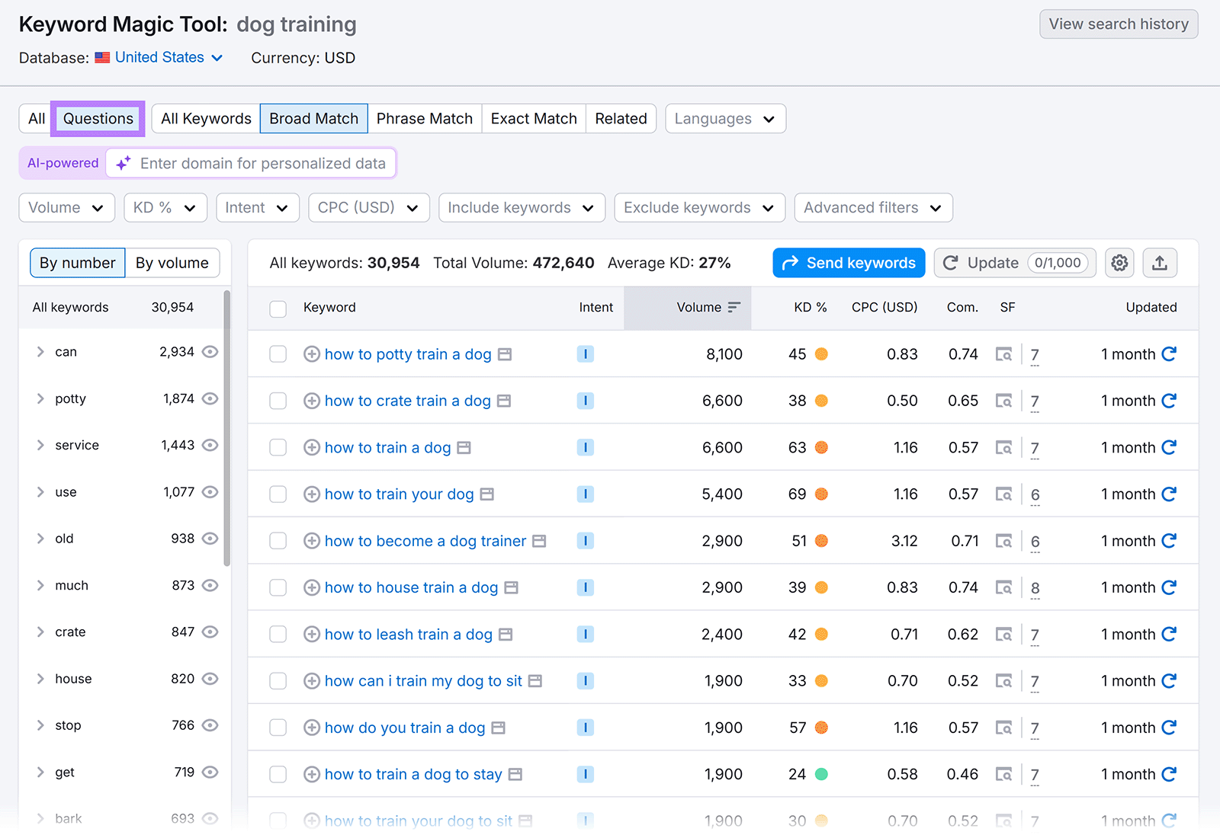This screenshot has height=838, width=1220.
Task: Expand the 'crate' keyword group in the sidebar
Action: pyautogui.click(x=40, y=632)
